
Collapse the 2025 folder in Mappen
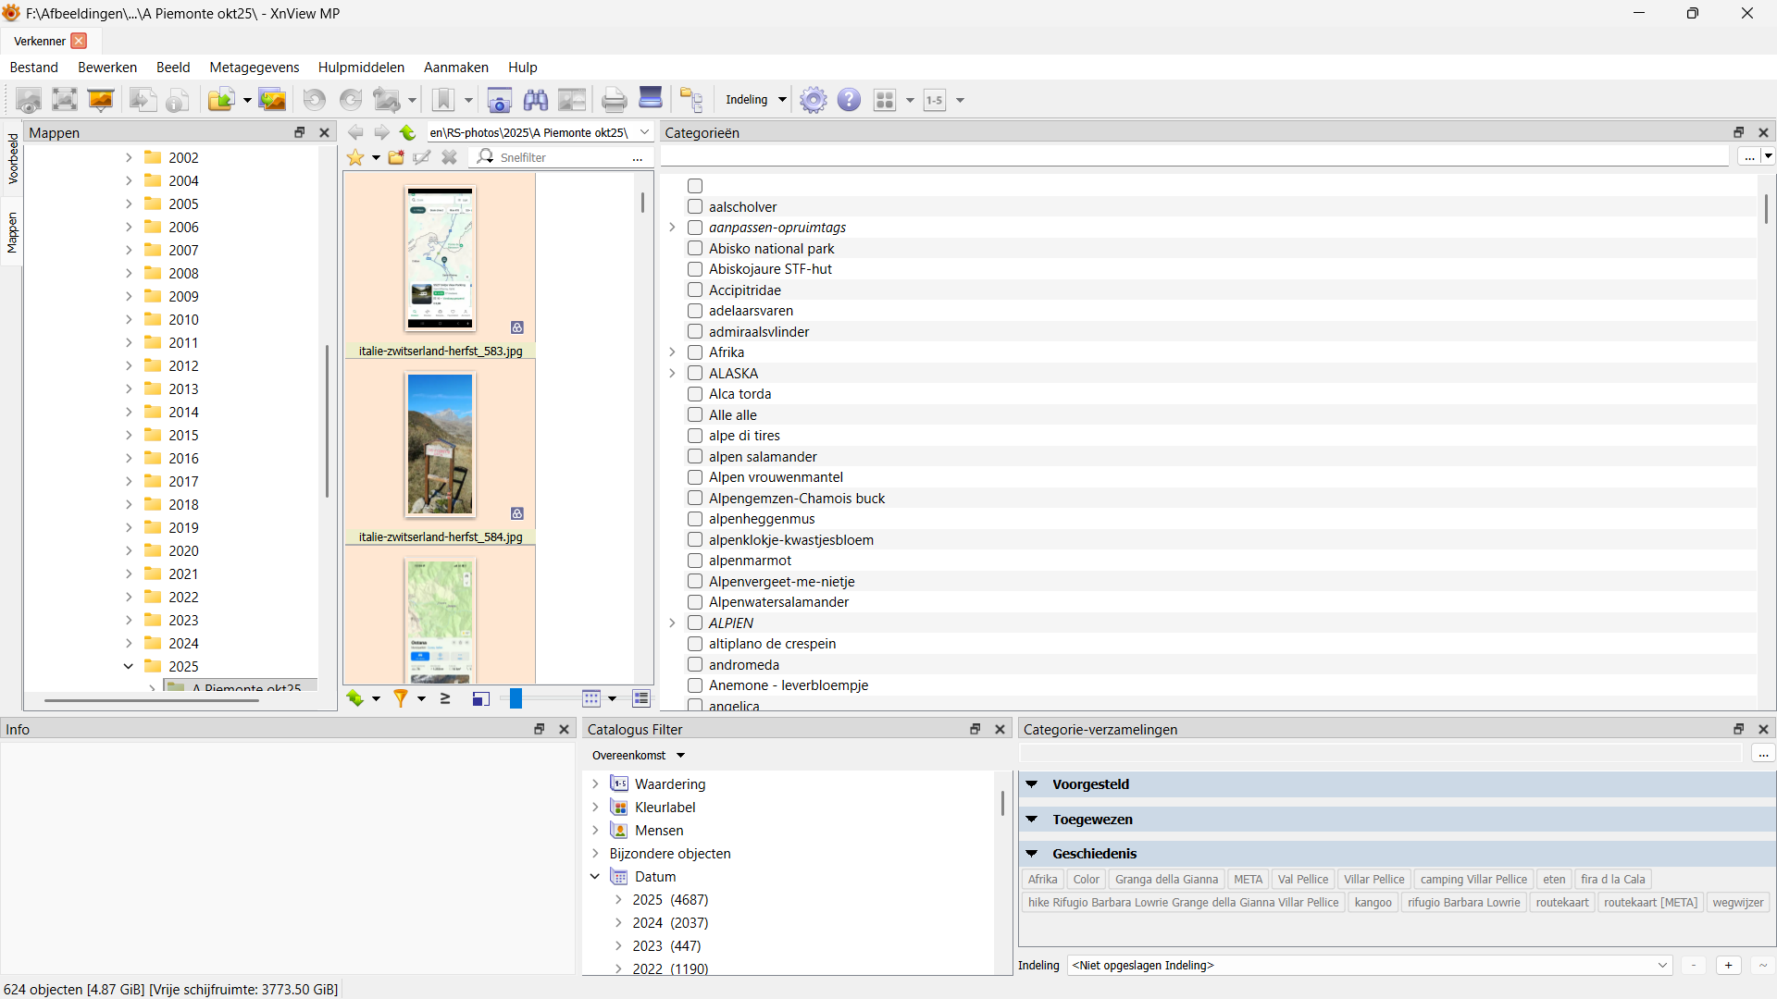[129, 666]
